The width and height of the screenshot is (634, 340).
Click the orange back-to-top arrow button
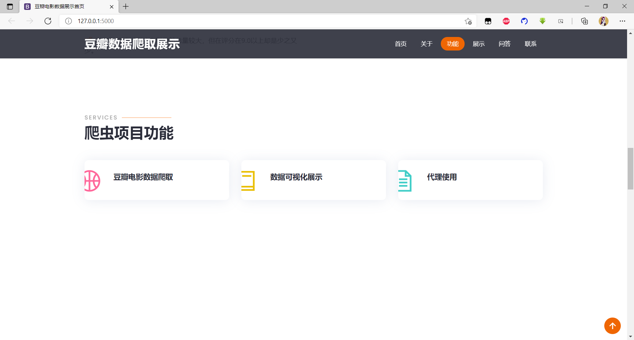click(613, 326)
